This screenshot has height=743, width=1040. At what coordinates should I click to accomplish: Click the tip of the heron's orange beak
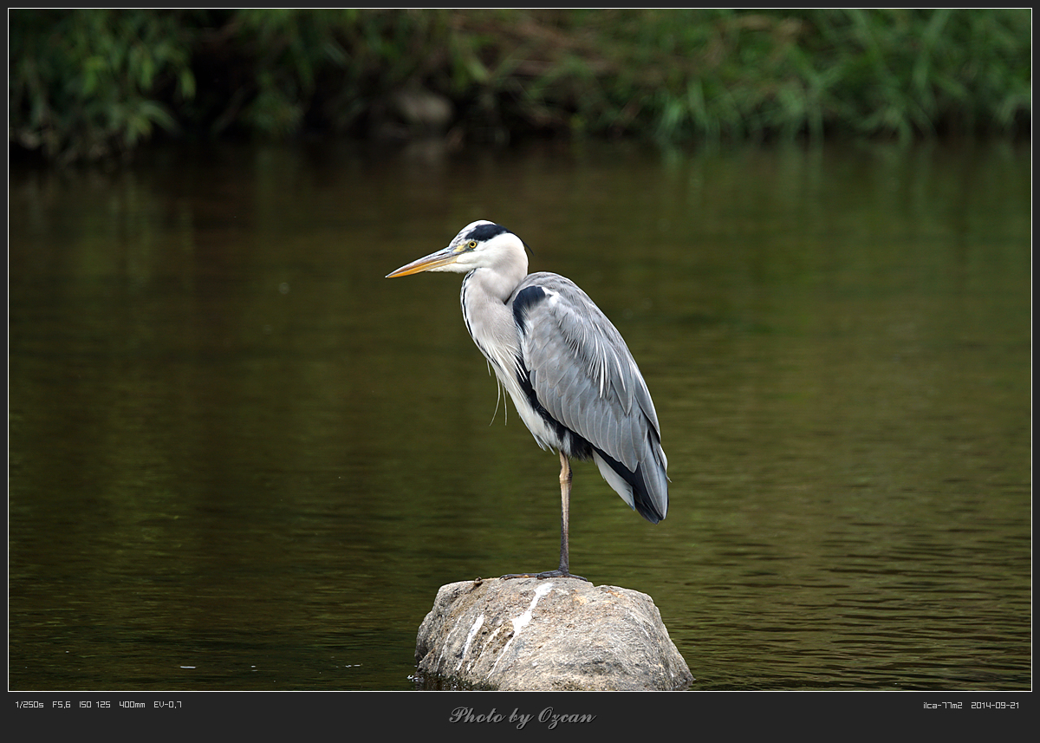click(x=390, y=275)
